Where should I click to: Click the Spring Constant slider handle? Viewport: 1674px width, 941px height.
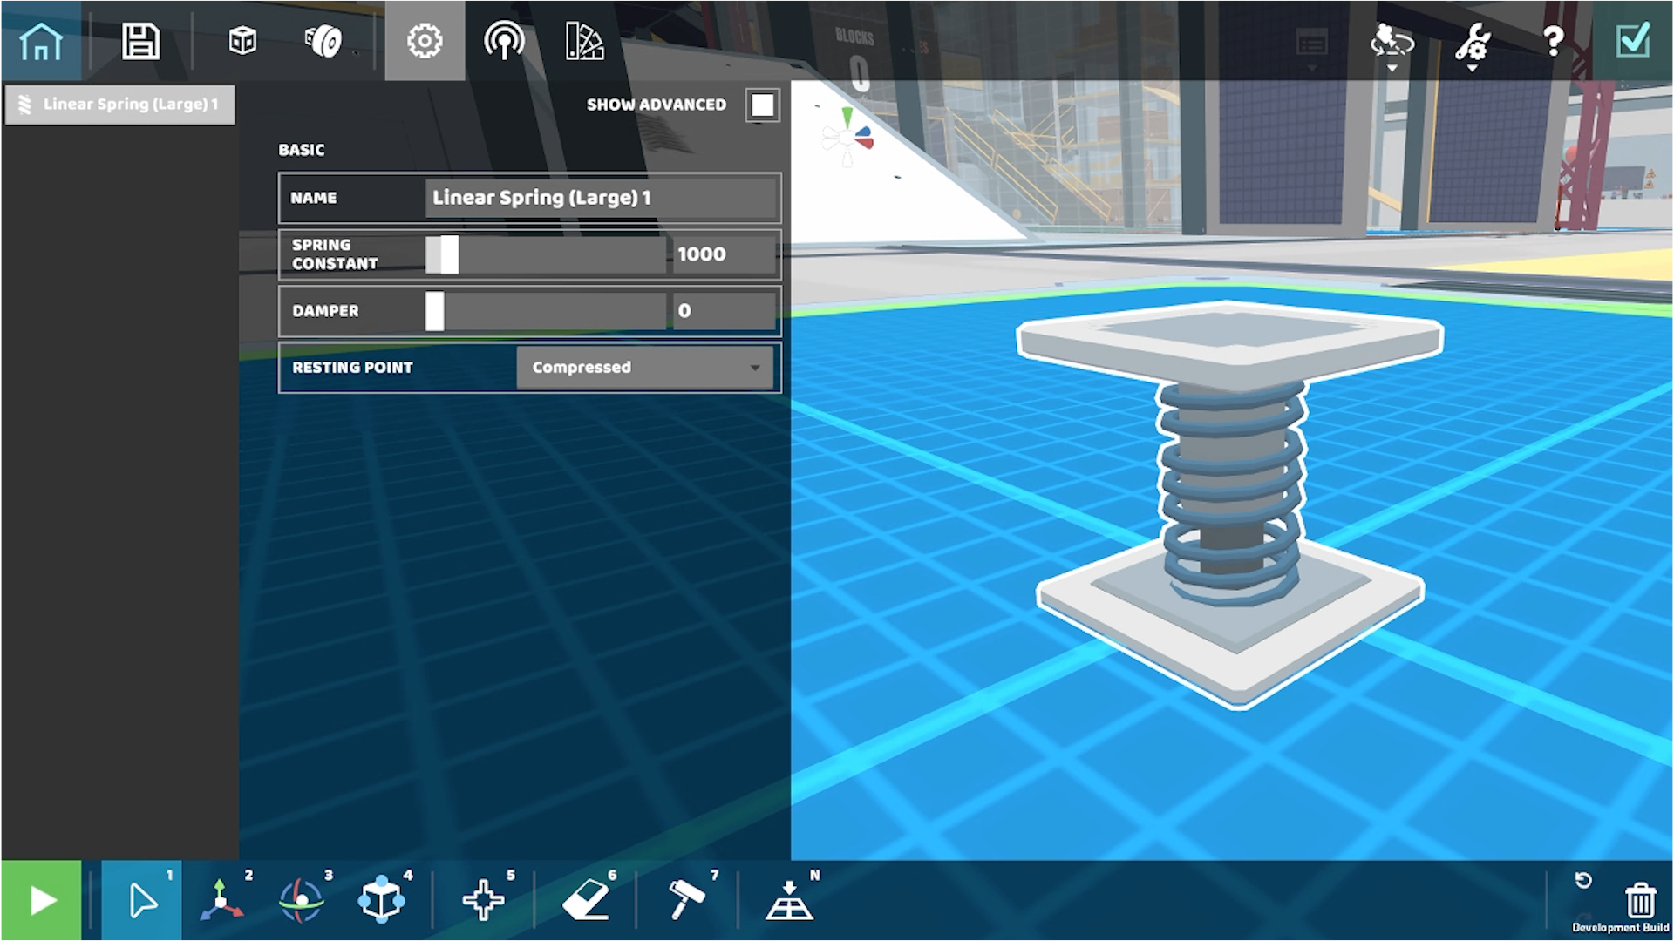tap(448, 254)
